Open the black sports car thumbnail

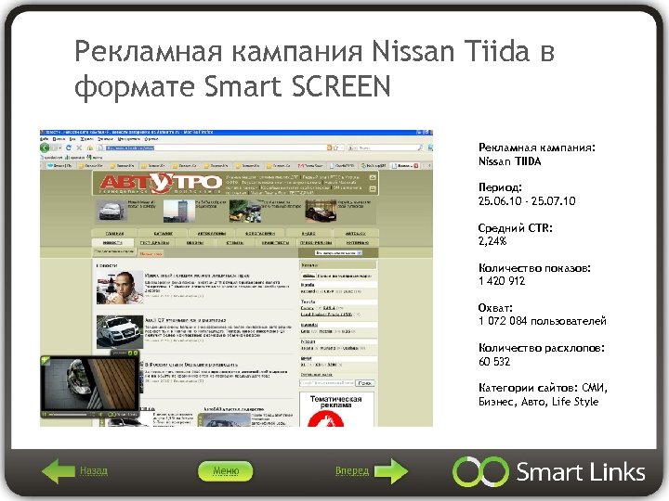pyautogui.click(x=321, y=211)
